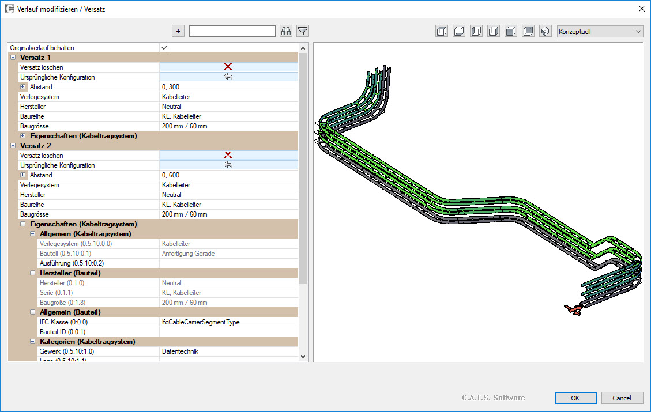Expand Eigenschaften (Kabeltragsystem) under Versatz 1

(x=23, y=136)
